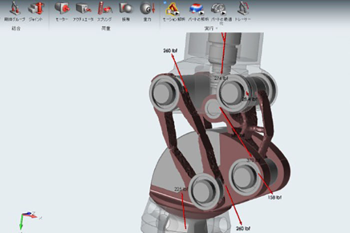Click the 28.4 lbf force label
The image size is (350, 233).
[249, 99]
